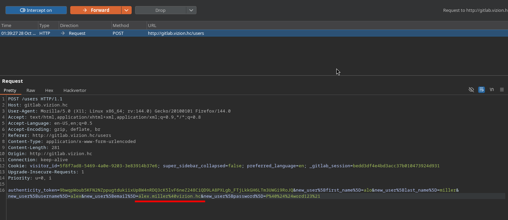This screenshot has width=508, height=220.
Task: Toggle non-printable characters \n icon
Action: coord(491,90)
